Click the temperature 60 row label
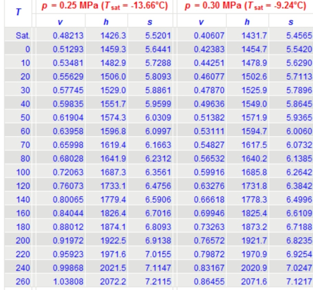 pos(25,131)
